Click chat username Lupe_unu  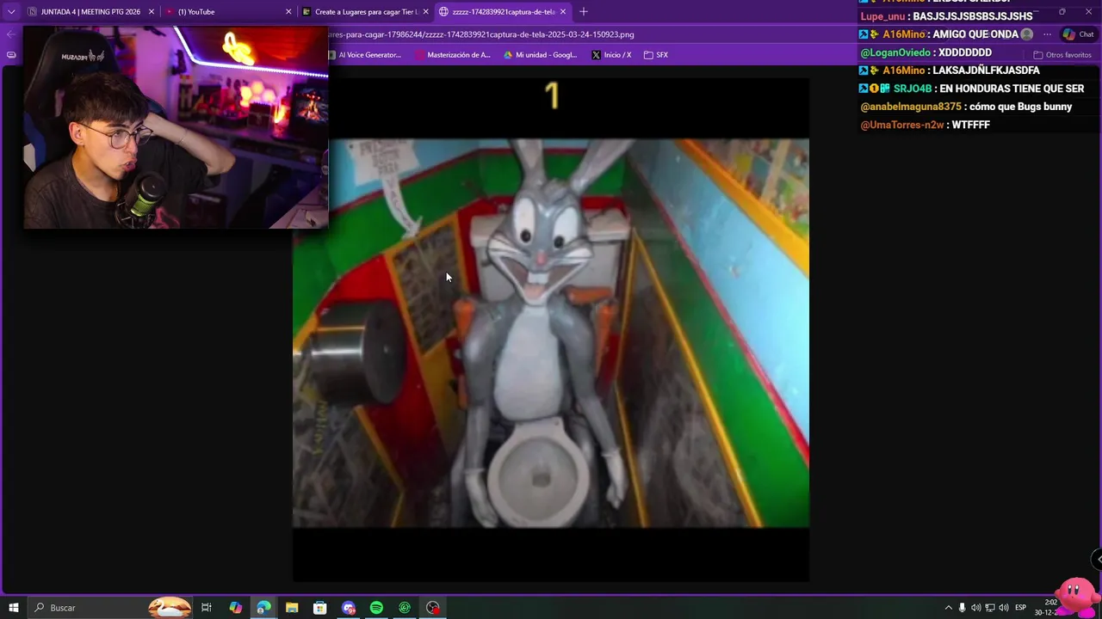coord(883,16)
